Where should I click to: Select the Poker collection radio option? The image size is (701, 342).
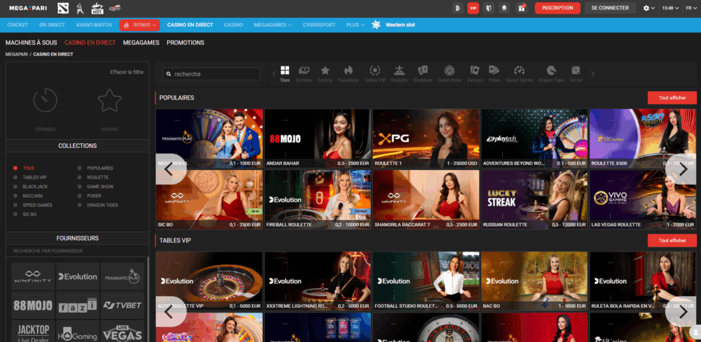pos(79,196)
